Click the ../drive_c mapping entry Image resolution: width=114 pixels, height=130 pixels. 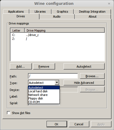[32, 35]
